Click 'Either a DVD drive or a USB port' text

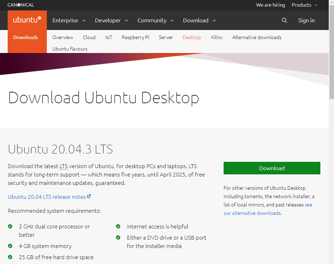[x=167, y=242]
